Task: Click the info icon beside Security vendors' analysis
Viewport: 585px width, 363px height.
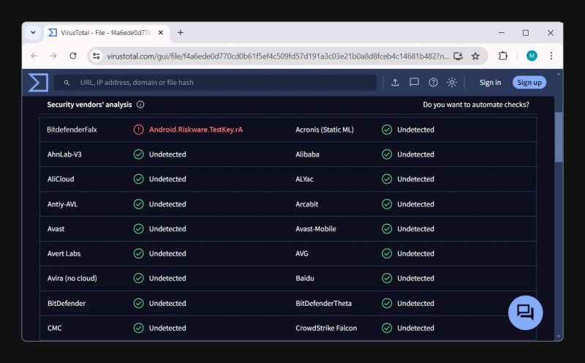Action: click(140, 105)
